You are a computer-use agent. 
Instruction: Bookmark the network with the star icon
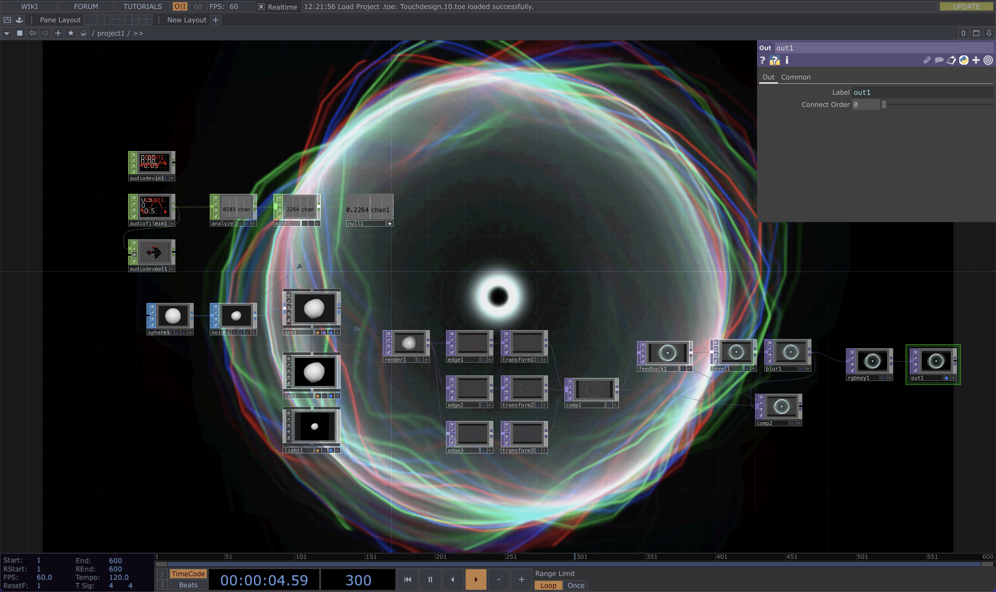click(x=71, y=33)
